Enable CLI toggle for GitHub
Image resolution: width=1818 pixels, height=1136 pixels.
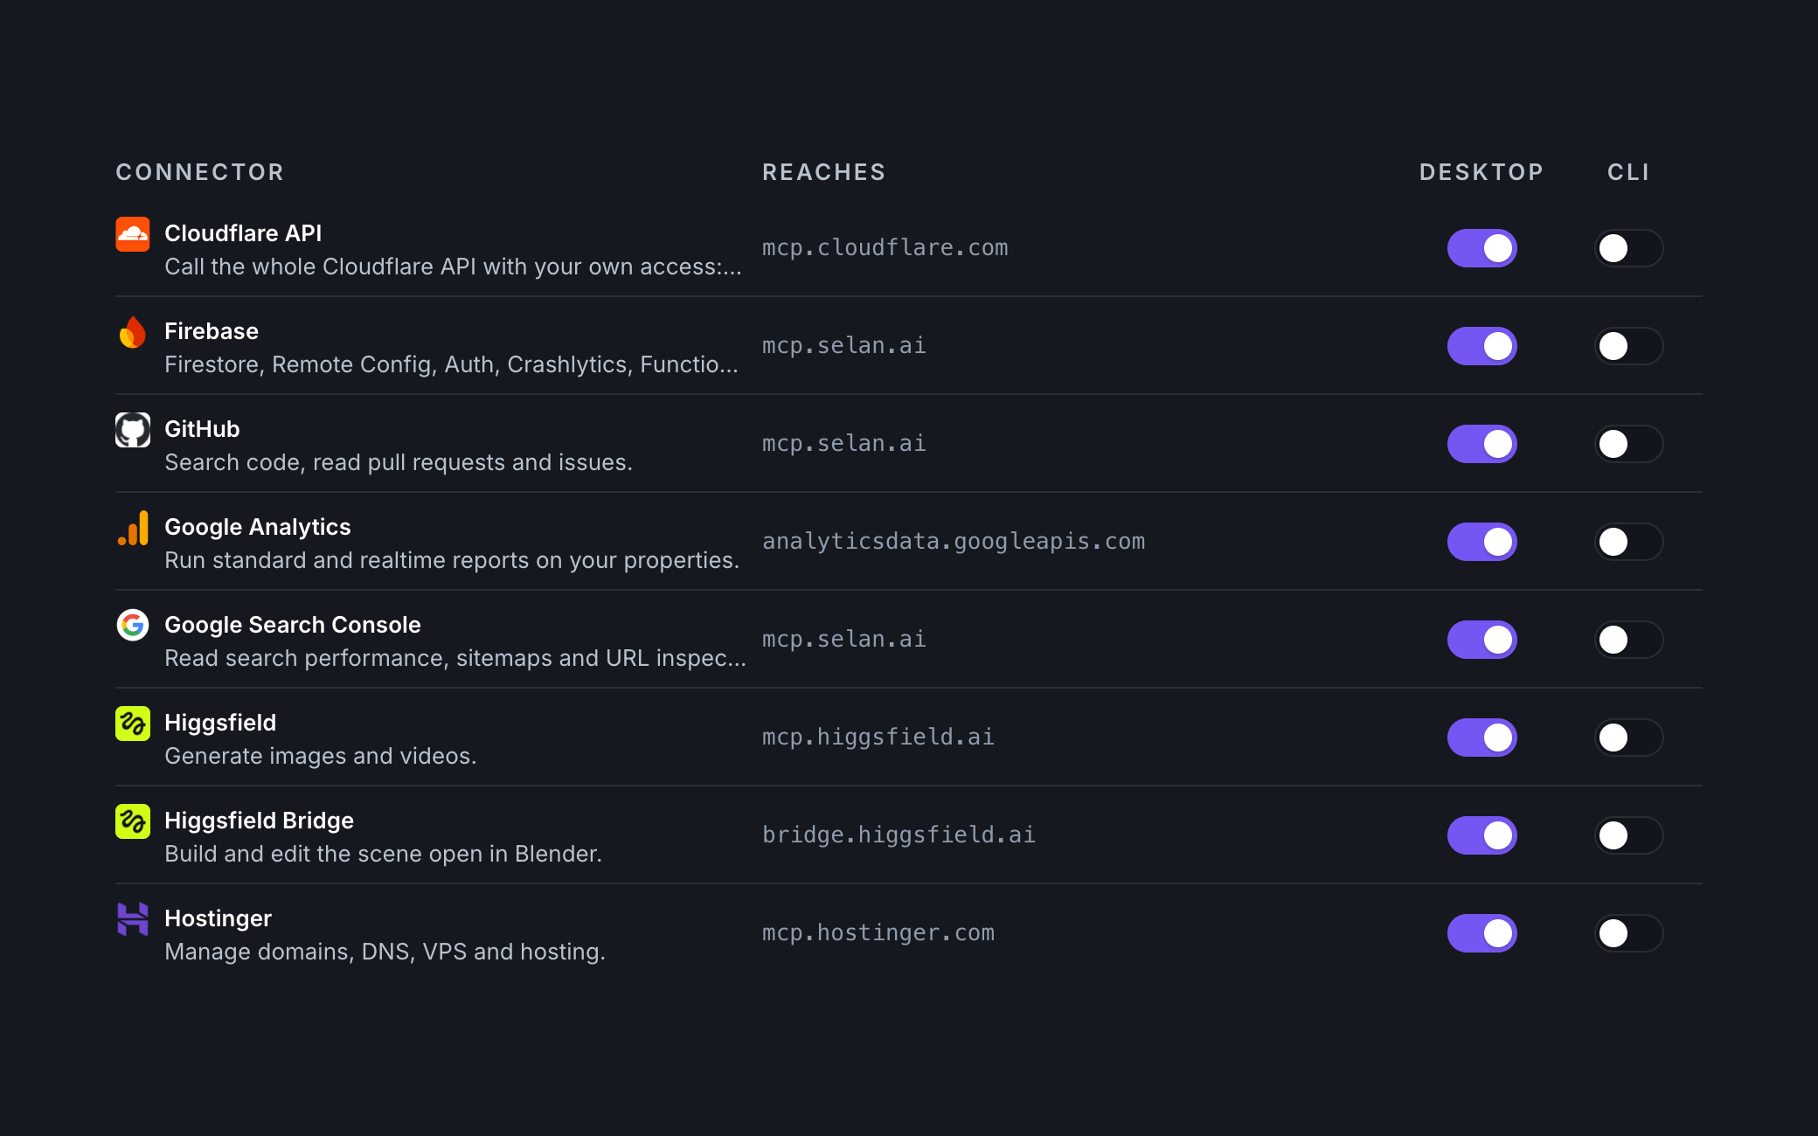coord(1629,444)
